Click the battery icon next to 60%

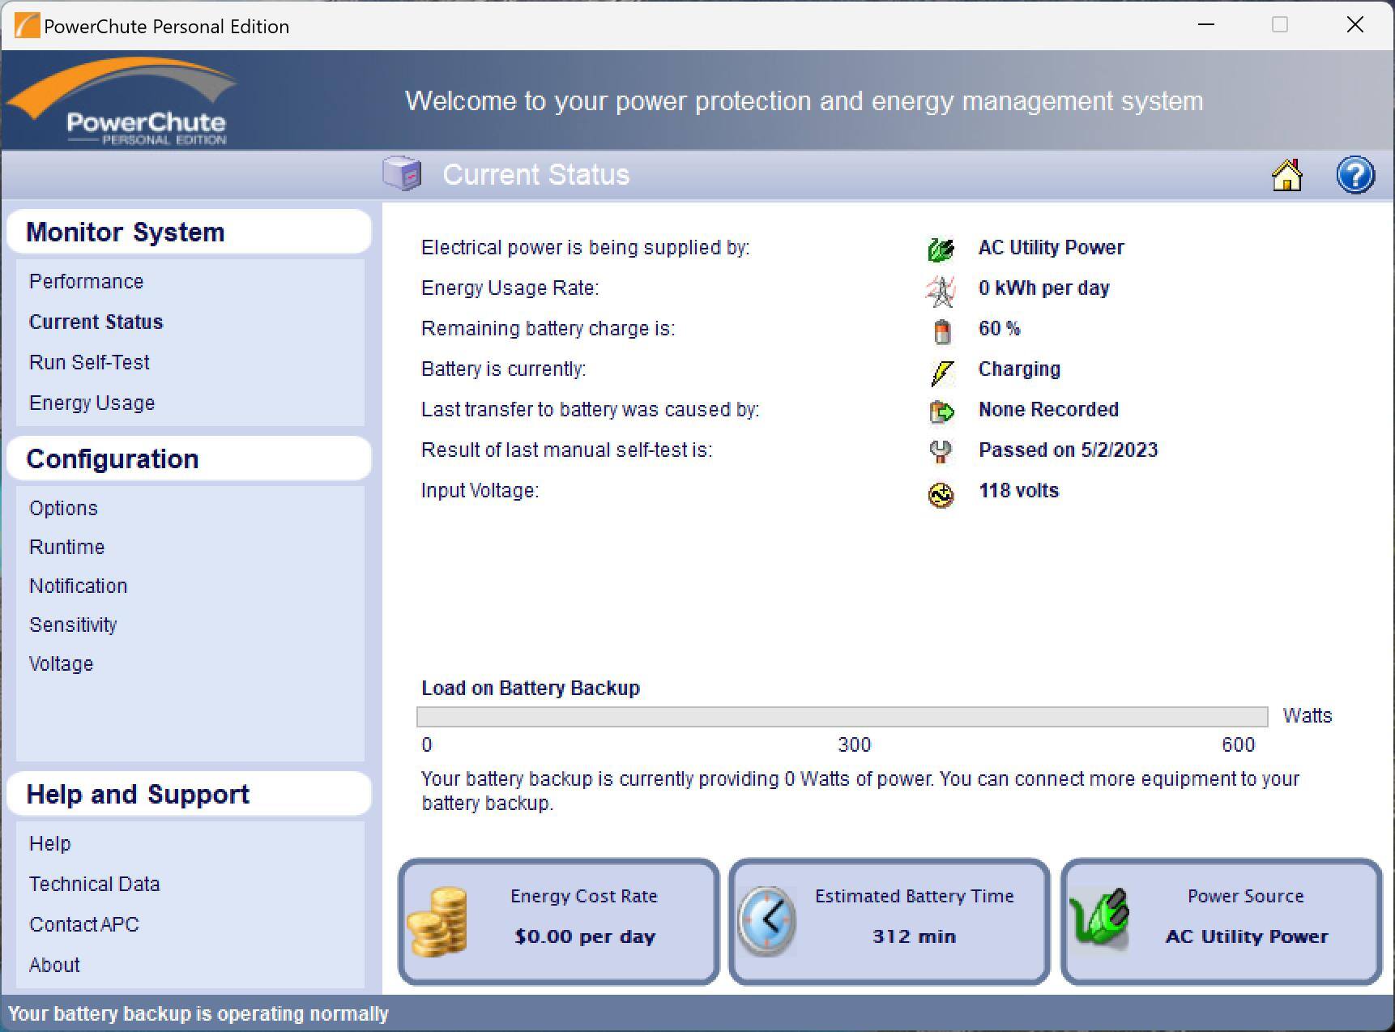point(941,330)
